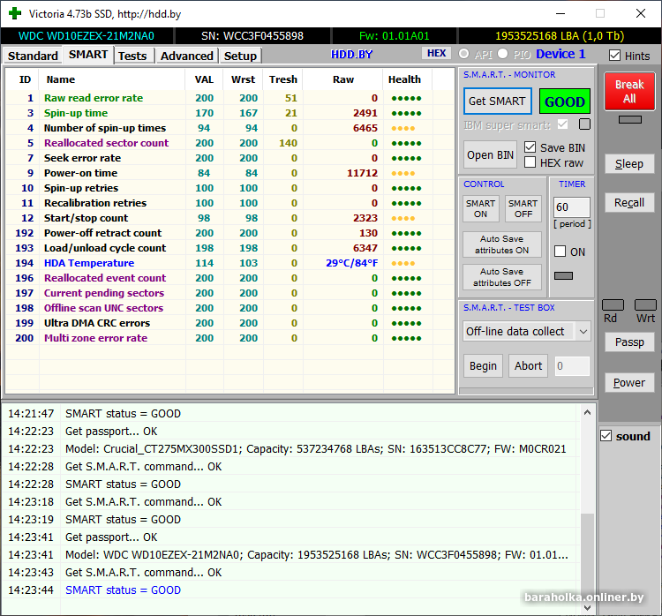662x616 pixels.
Task: Select the Seek error rate row
Action: point(230,158)
